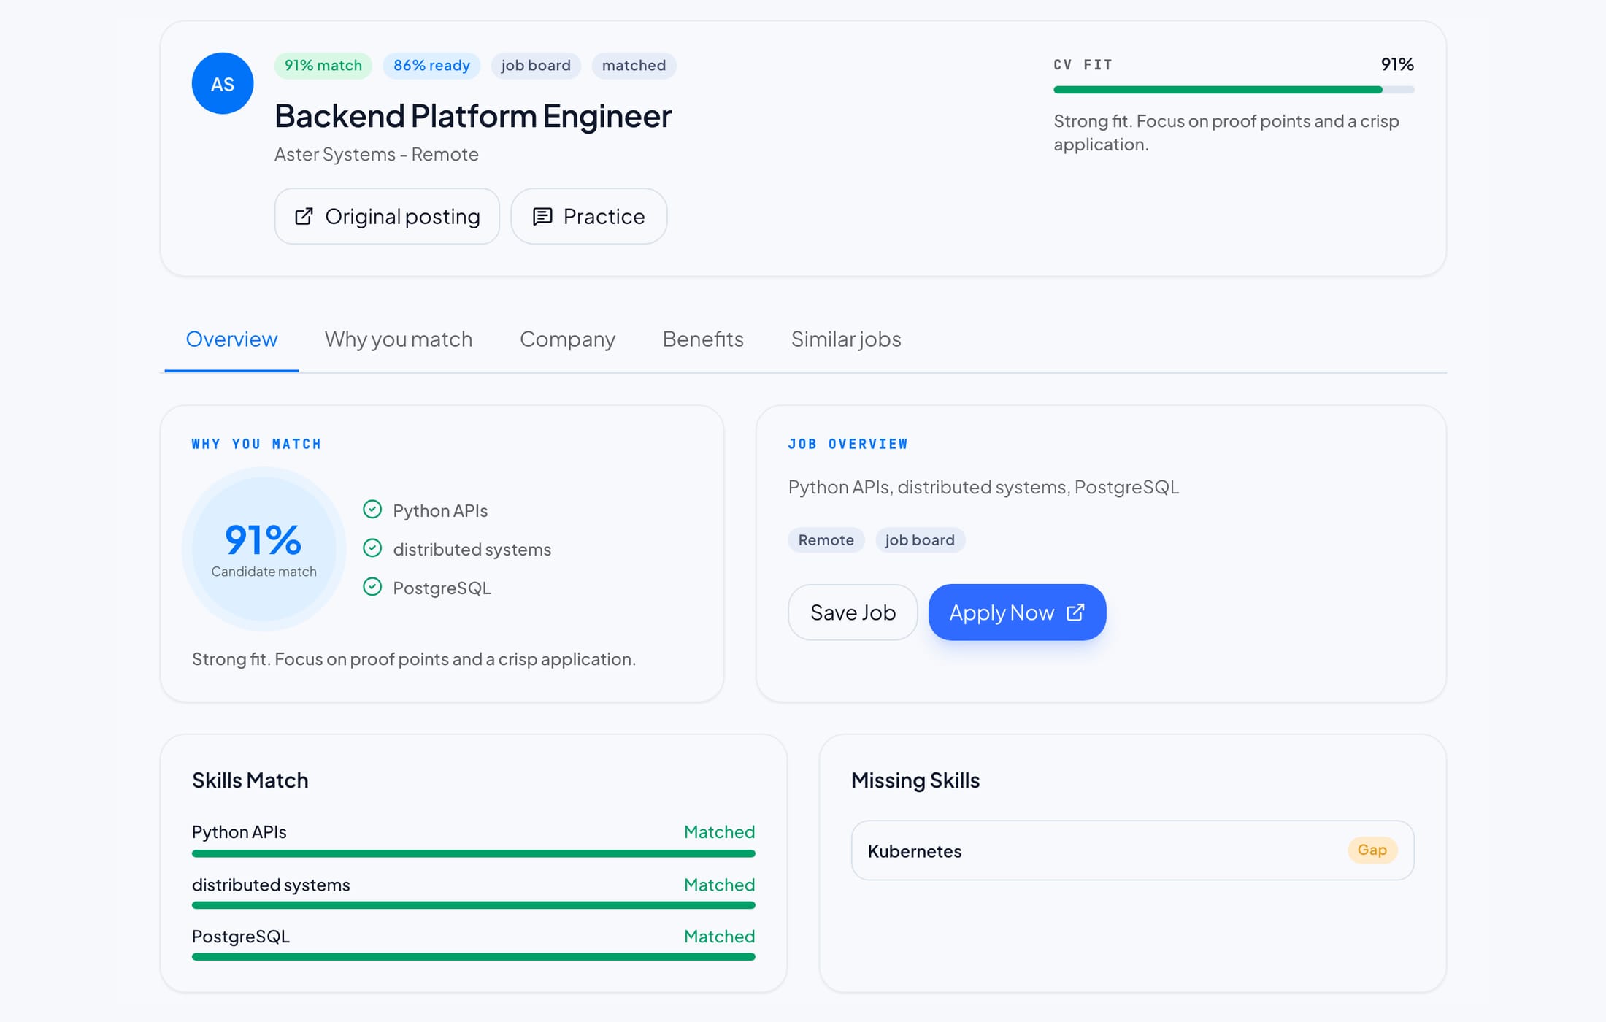Click Matched label for Python APIs
This screenshot has width=1606, height=1022.
(x=719, y=832)
